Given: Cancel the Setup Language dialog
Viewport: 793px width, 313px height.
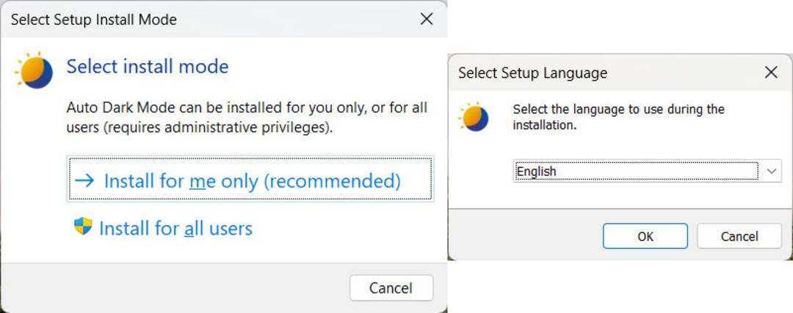Looking at the screenshot, I should (x=739, y=236).
